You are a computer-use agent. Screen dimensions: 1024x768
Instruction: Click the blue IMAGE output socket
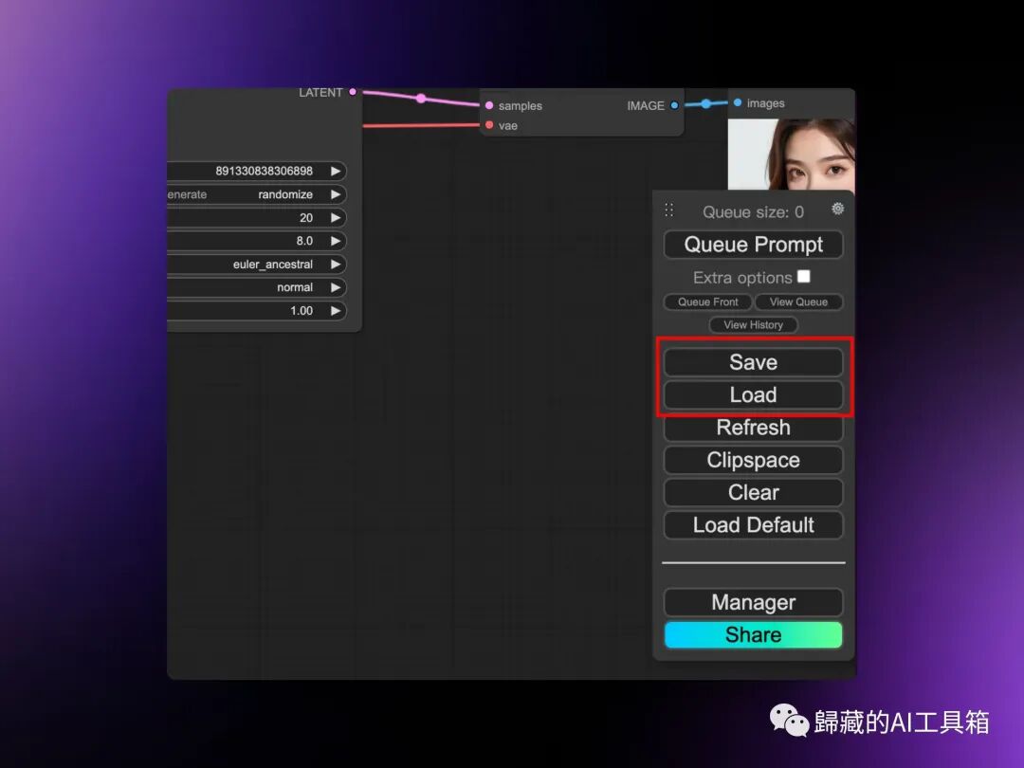[x=674, y=105]
